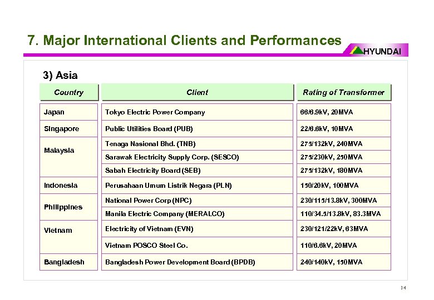The height and width of the screenshot is (300, 434).
Task: Select rating '240/140kV, 150MVA'
Action: click(x=344, y=262)
